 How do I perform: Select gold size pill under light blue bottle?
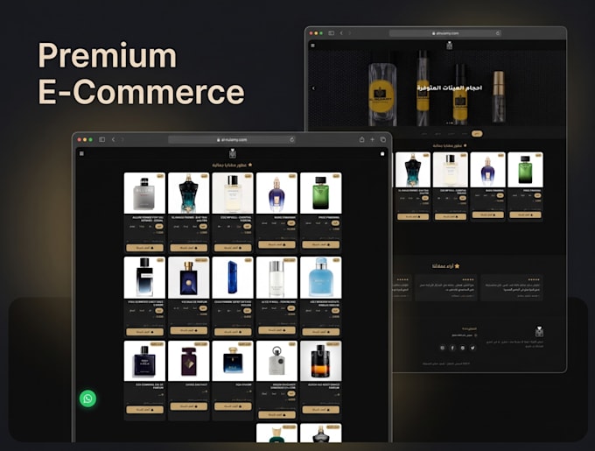pyautogui.click(x=335, y=311)
